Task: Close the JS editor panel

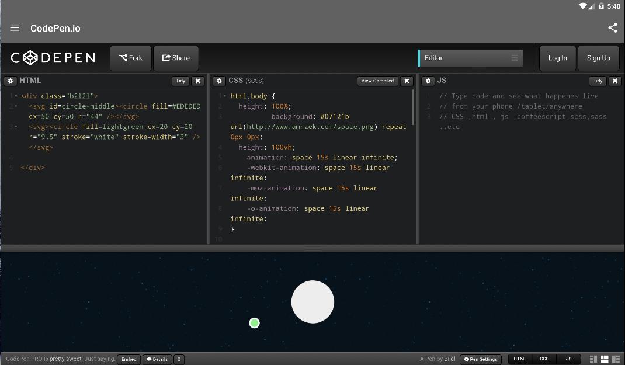Action: pos(615,81)
